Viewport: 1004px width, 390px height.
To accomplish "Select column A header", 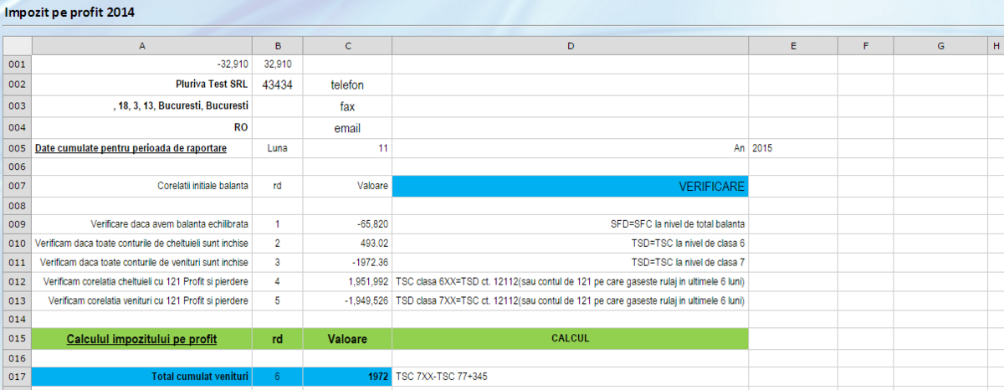I will point(141,45).
